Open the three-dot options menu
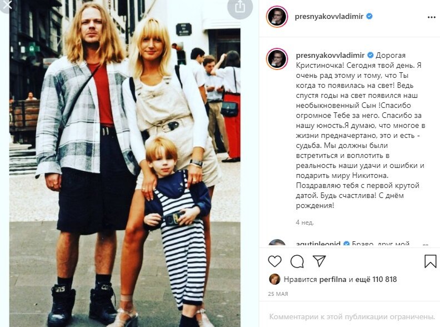 pyautogui.click(x=431, y=17)
